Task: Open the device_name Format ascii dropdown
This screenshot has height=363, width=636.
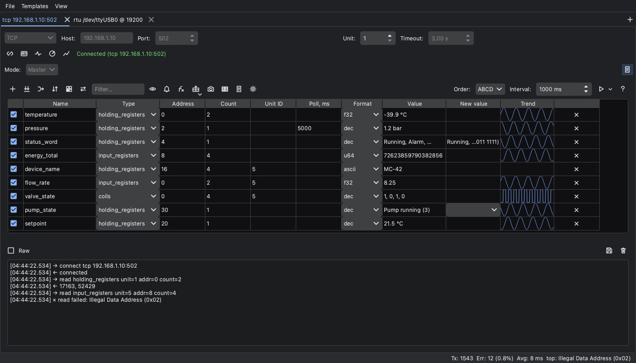Action: (362, 169)
